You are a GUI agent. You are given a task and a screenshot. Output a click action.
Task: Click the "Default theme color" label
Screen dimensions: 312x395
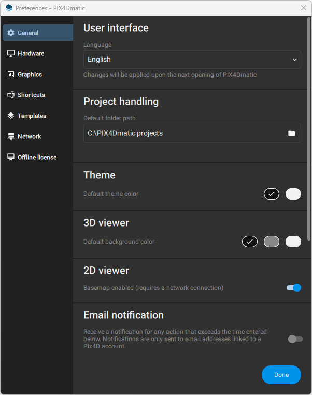[111, 194]
